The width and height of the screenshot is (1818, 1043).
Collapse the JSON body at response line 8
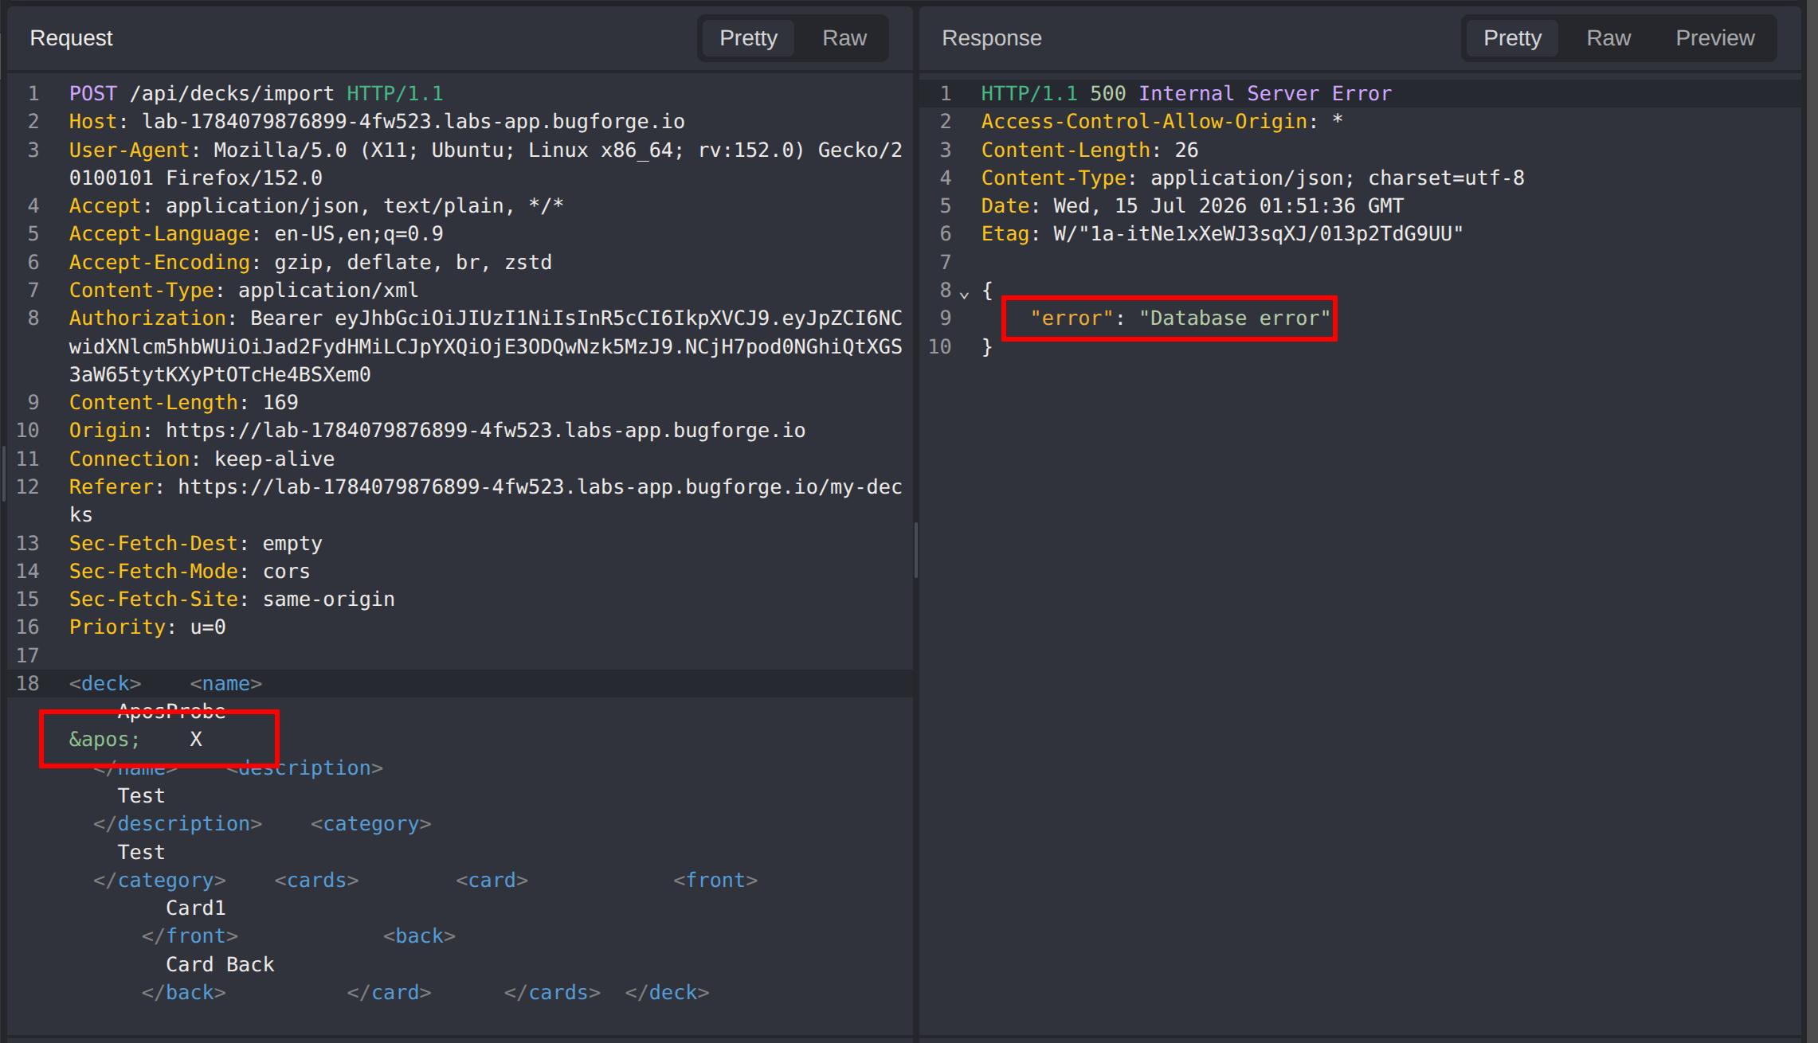click(964, 294)
